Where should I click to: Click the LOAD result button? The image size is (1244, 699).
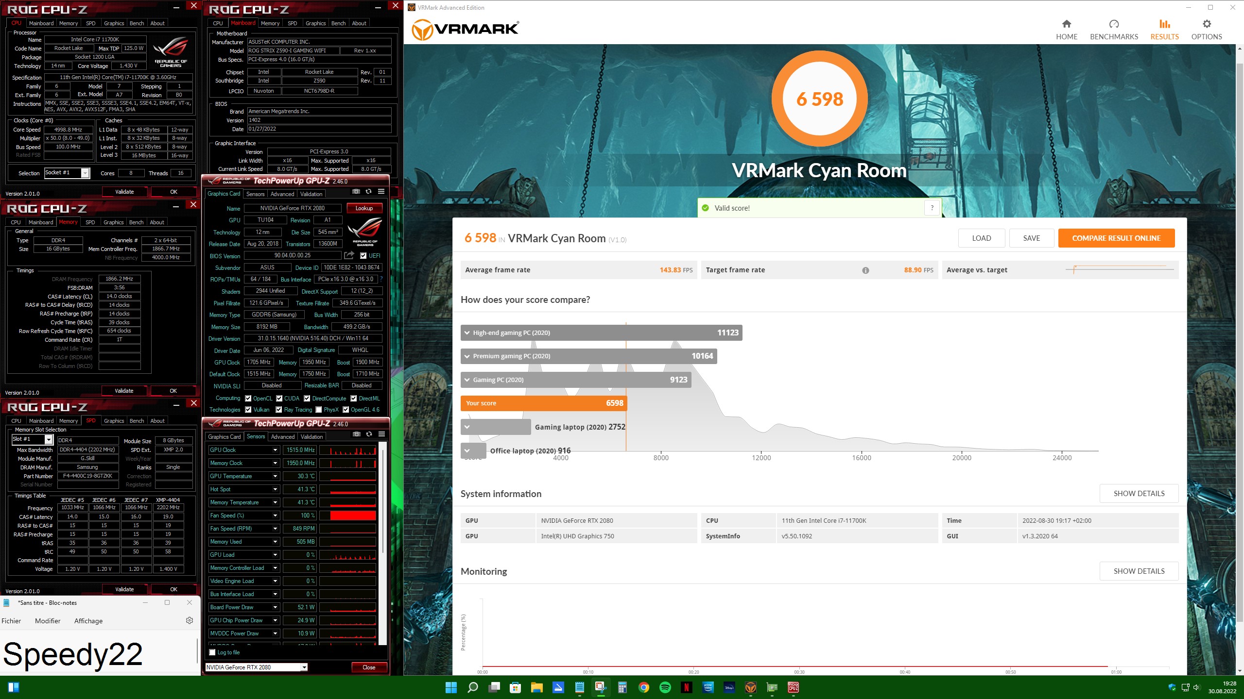pos(982,238)
